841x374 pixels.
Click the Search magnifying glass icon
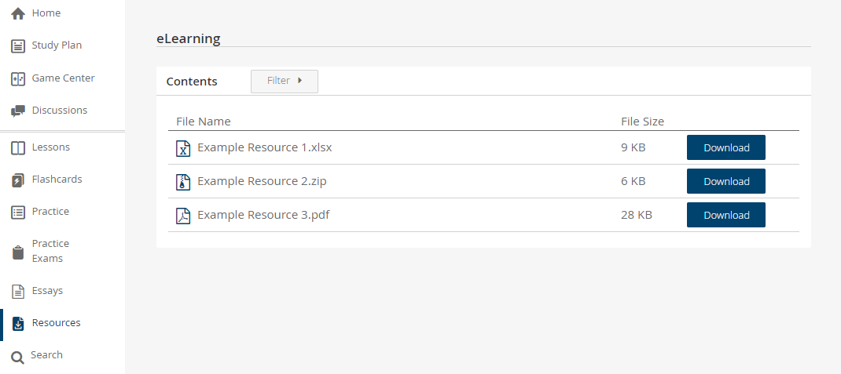pos(17,357)
